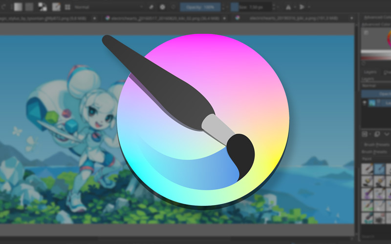
Task: Toggle preserve alpha in the toolbar
Action: click(x=162, y=7)
